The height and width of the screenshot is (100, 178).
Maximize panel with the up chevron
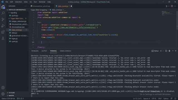pyautogui.click(x=173, y=51)
